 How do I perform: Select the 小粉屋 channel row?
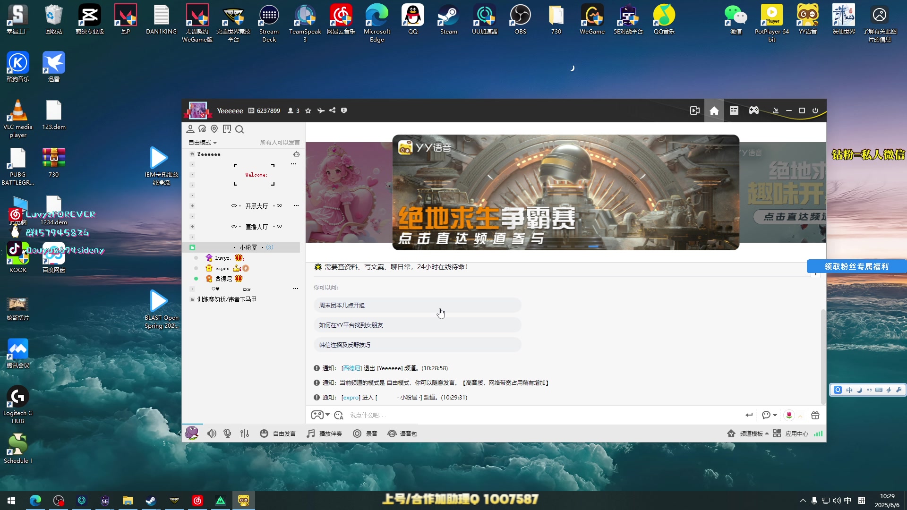244,247
